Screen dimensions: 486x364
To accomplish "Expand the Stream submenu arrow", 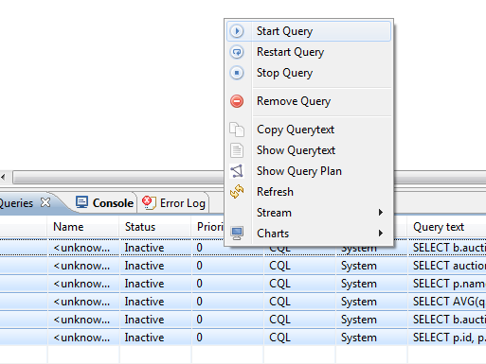I will point(381,213).
